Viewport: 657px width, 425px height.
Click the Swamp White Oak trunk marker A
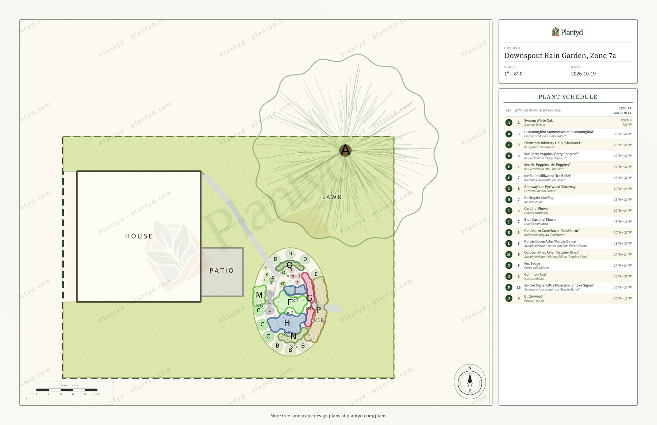point(345,150)
